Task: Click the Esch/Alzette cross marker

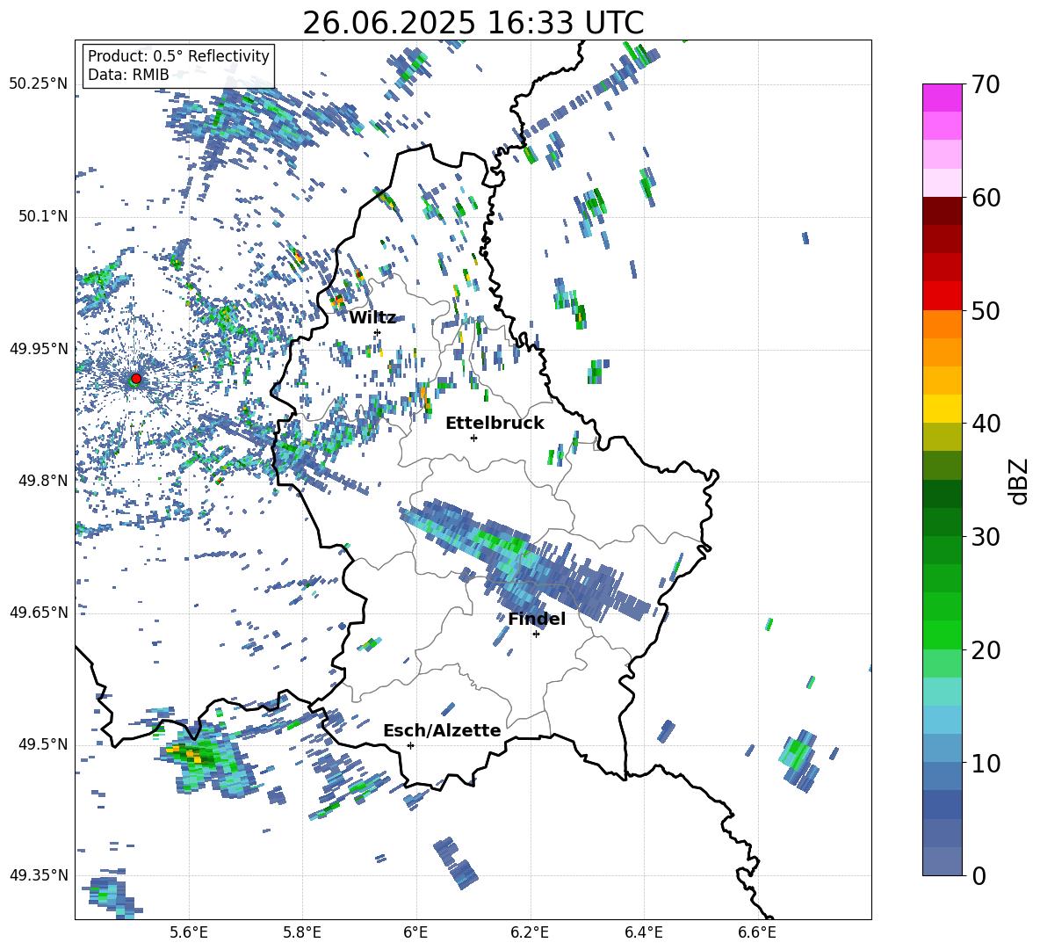Action: coord(410,745)
